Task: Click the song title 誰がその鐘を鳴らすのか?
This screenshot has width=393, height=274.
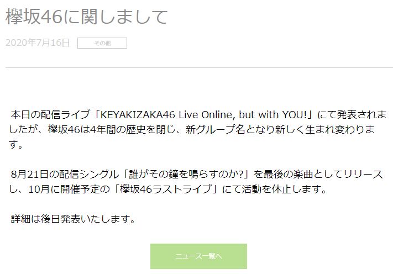Action: (186, 175)
